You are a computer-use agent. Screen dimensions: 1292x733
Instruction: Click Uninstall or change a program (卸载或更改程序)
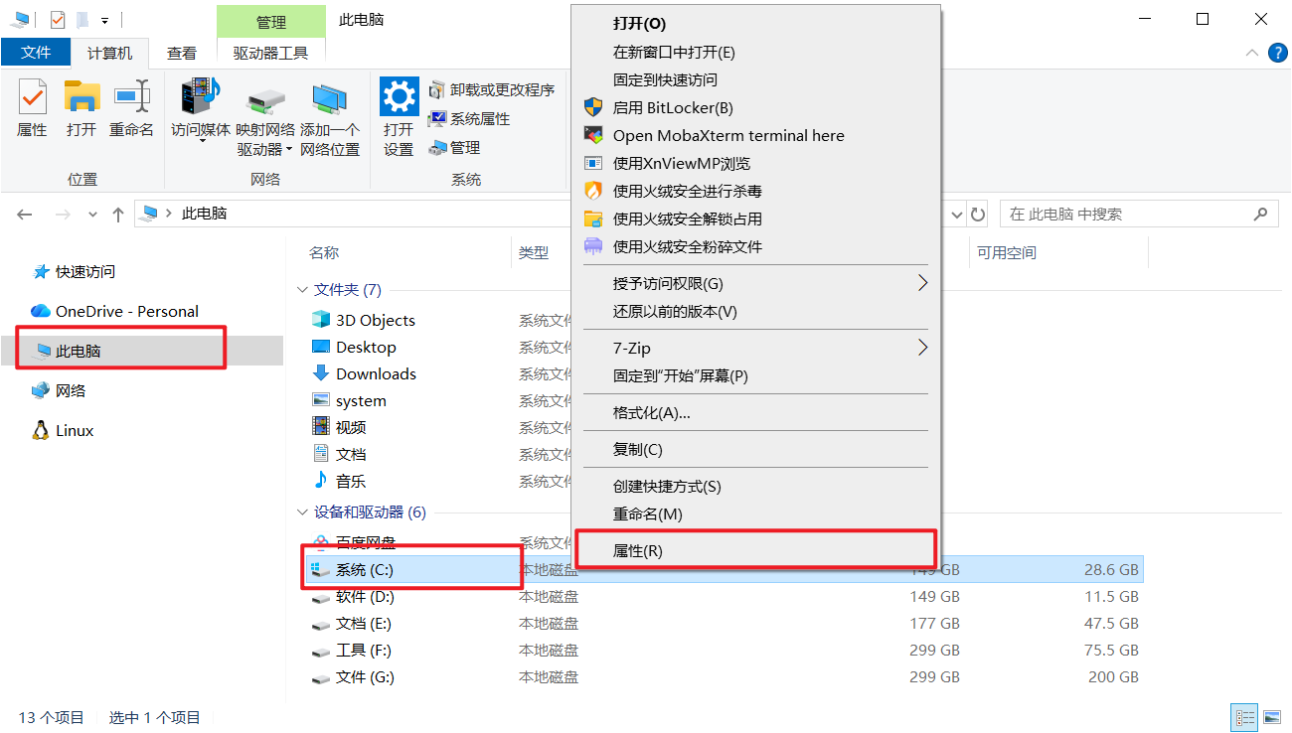(x=491, y=90)
